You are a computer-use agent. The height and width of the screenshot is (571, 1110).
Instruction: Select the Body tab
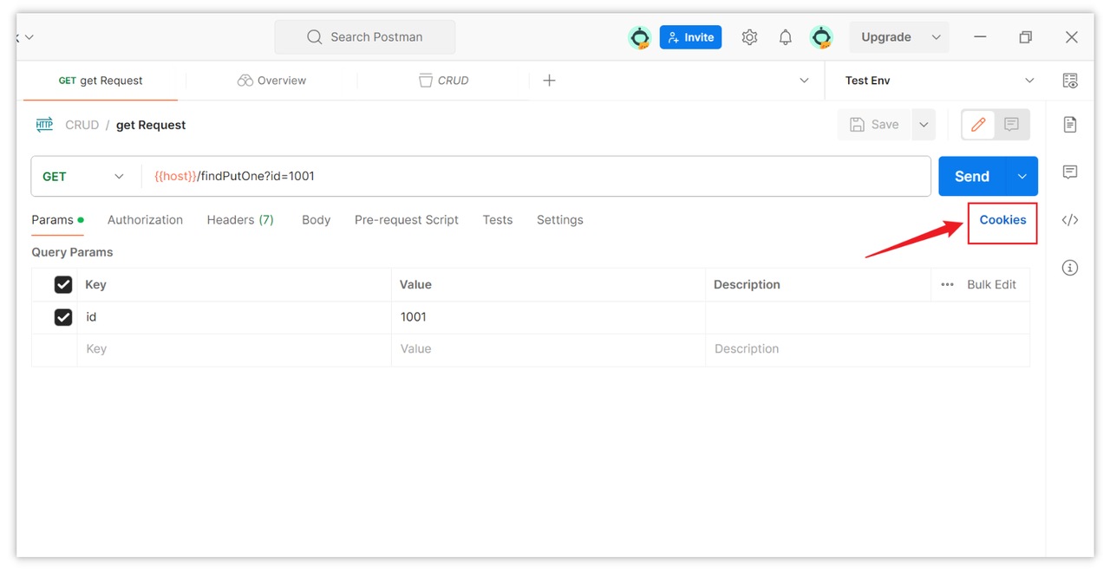316,220
